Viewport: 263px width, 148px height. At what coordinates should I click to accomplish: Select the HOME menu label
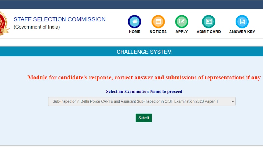[x=135, y=32]
